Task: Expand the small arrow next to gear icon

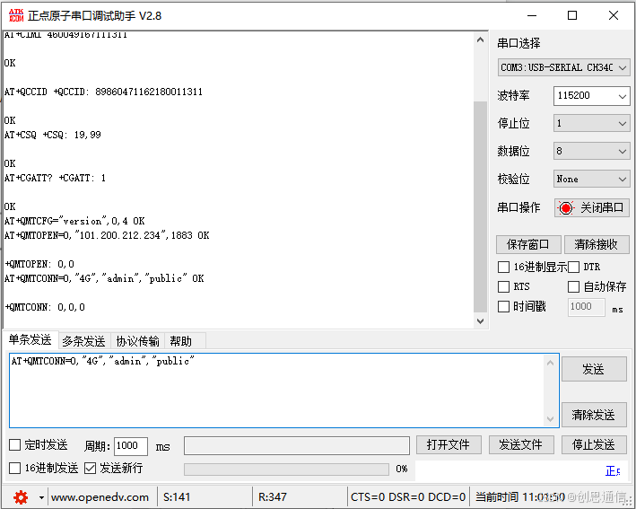Action: (41, 496)
